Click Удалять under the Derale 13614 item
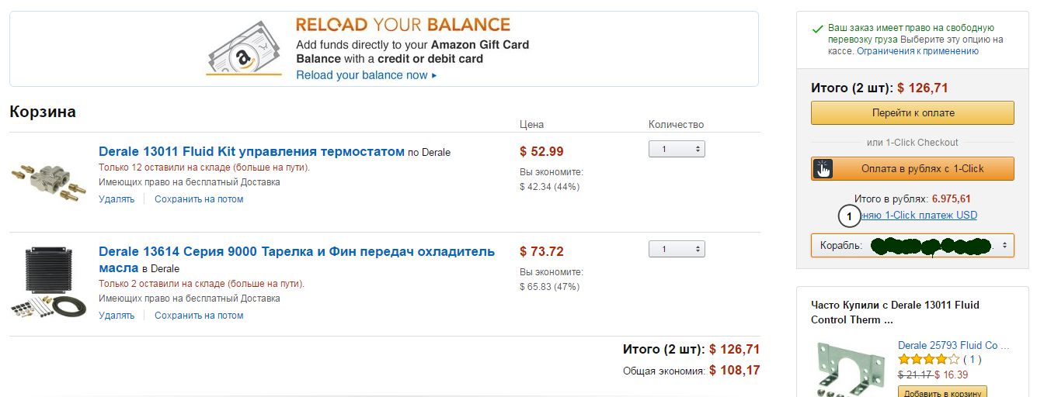Viewport: 1037px width, 397px height. point(117,316)
